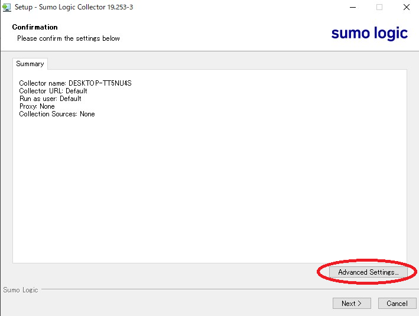Click the Next button to continue
The image size is (419, 316).
click(352, 303)
